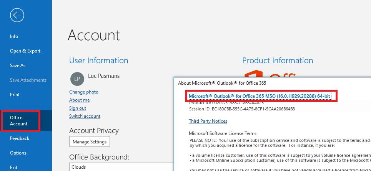The height and width of the screenshot is (171, 371).
Task: Click the Account page title
Action: (x=94, y=35)
